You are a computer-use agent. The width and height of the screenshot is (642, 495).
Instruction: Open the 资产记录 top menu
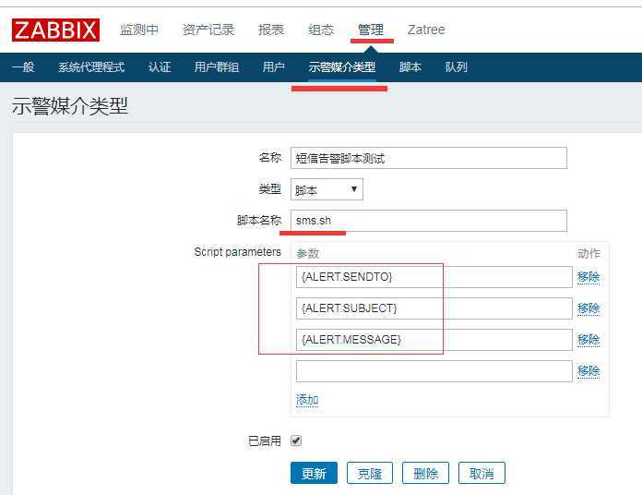tap(208, 30)
